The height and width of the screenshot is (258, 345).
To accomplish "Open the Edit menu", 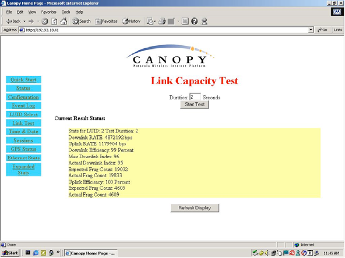I will [x=20, y=12].
